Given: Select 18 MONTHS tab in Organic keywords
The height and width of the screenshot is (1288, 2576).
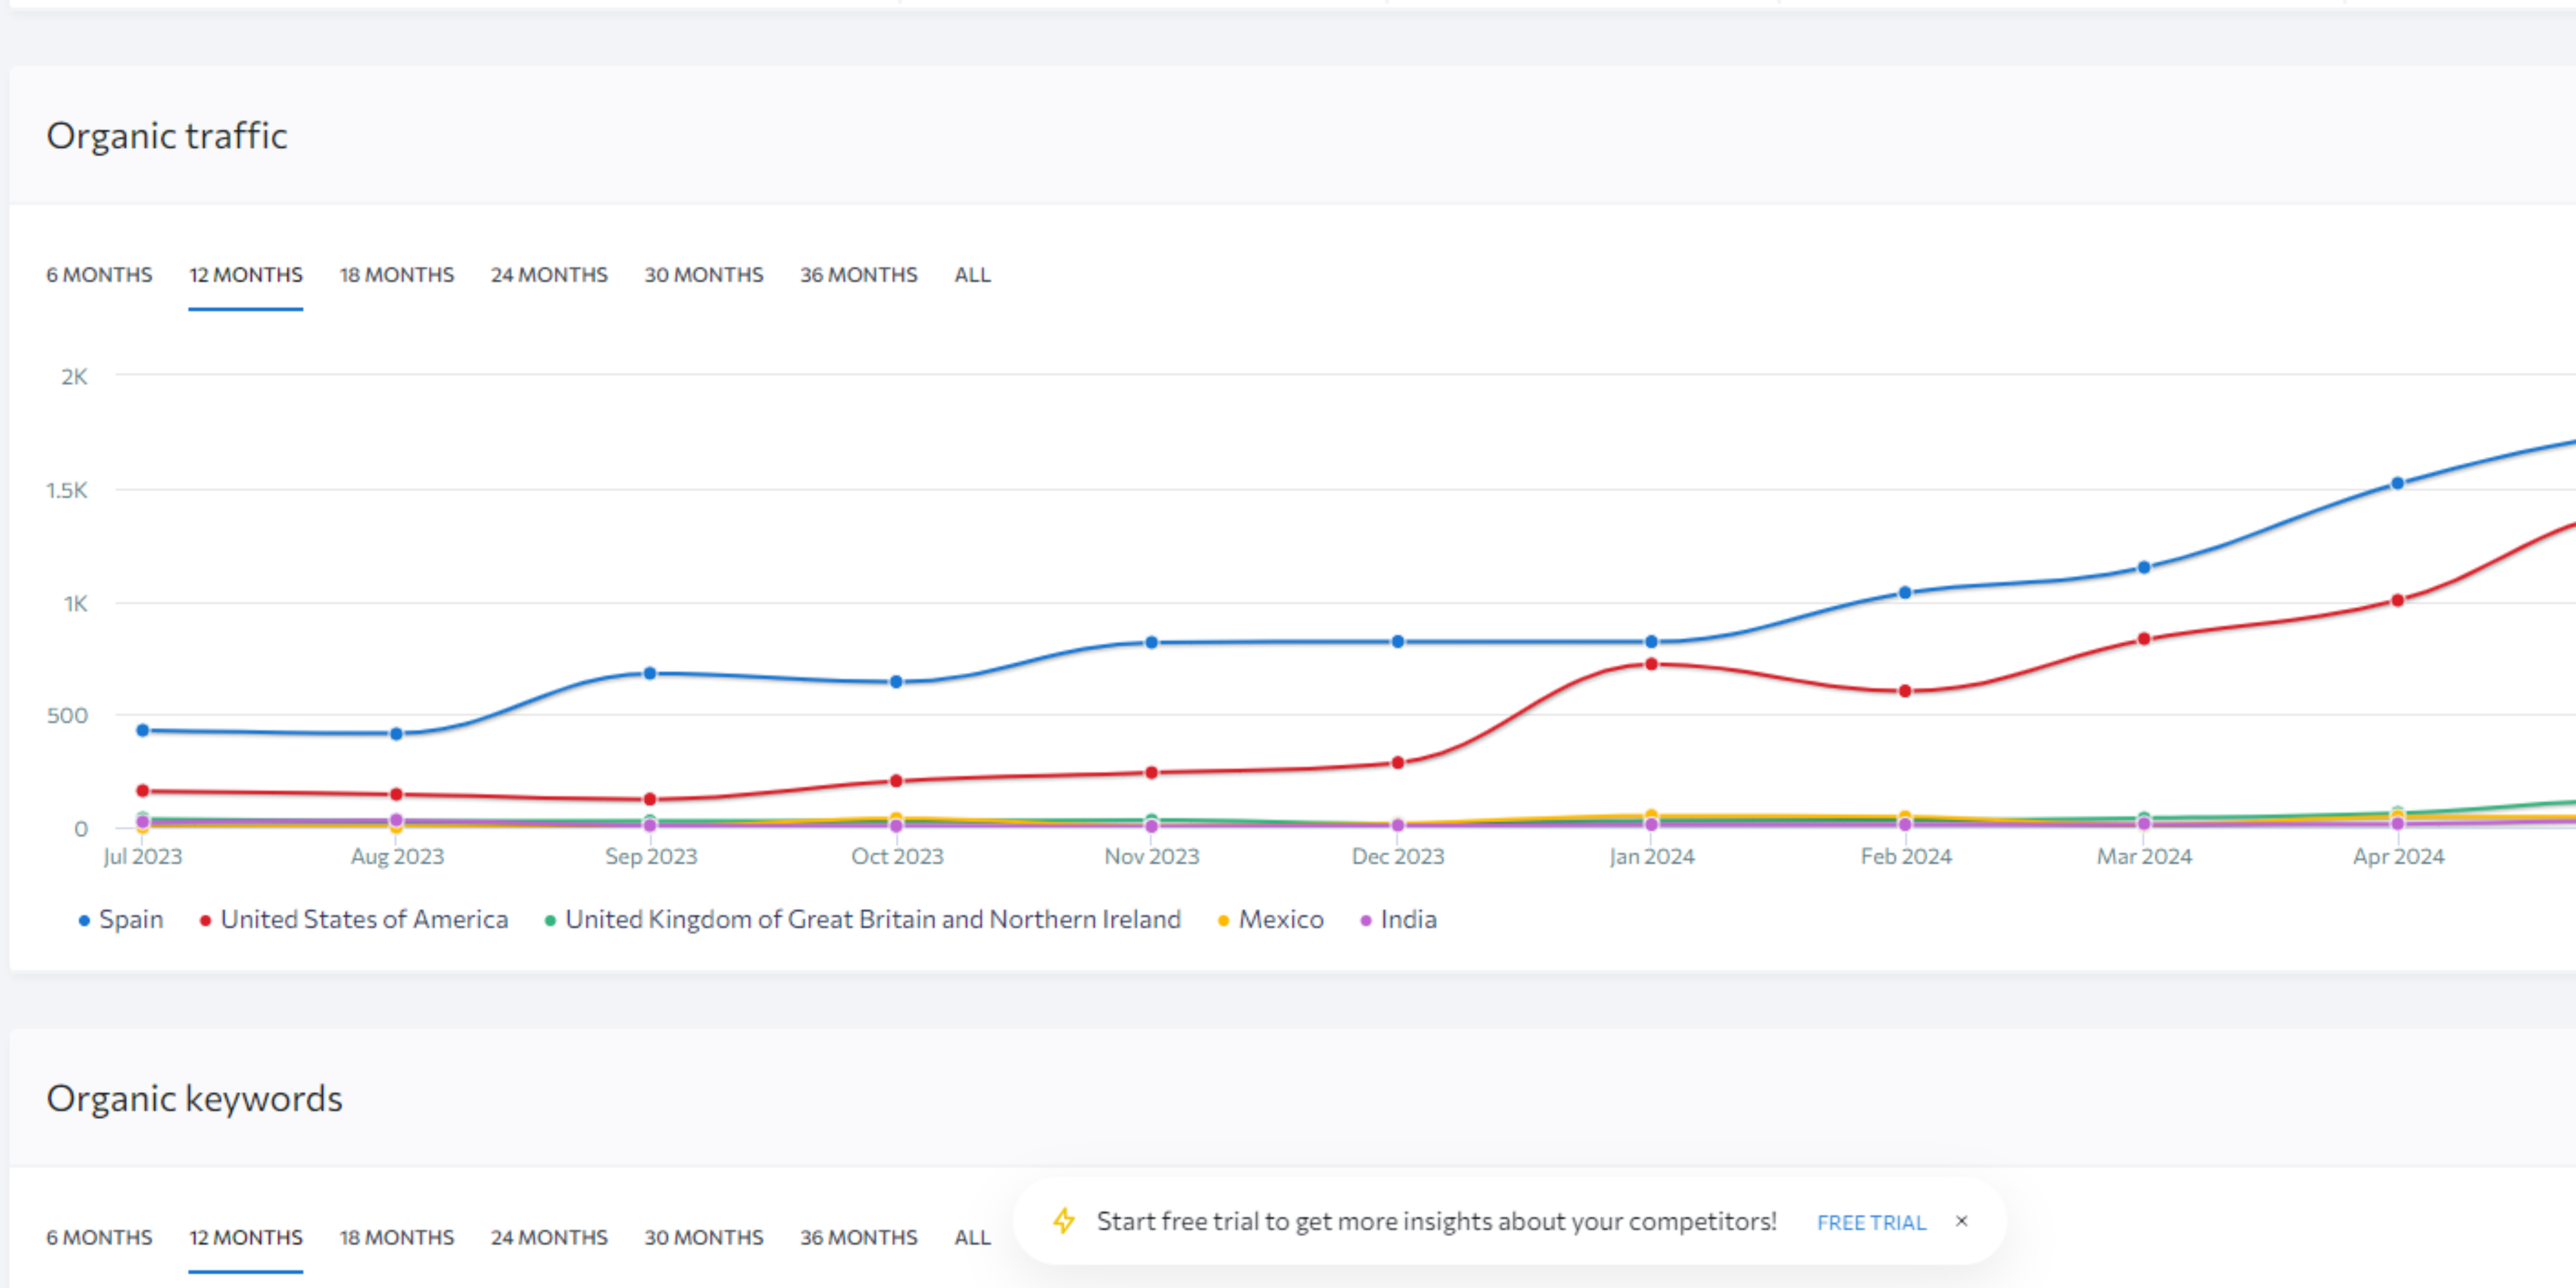Looking at the screenshot, I should (x=397, y=1238).
